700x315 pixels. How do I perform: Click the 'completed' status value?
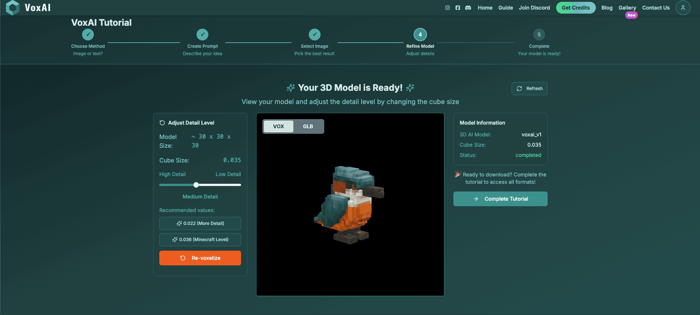tap(528, 155)
